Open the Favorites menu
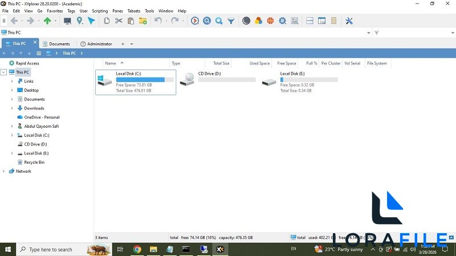This screenshot has height=256, width=456. click(55, 11)
